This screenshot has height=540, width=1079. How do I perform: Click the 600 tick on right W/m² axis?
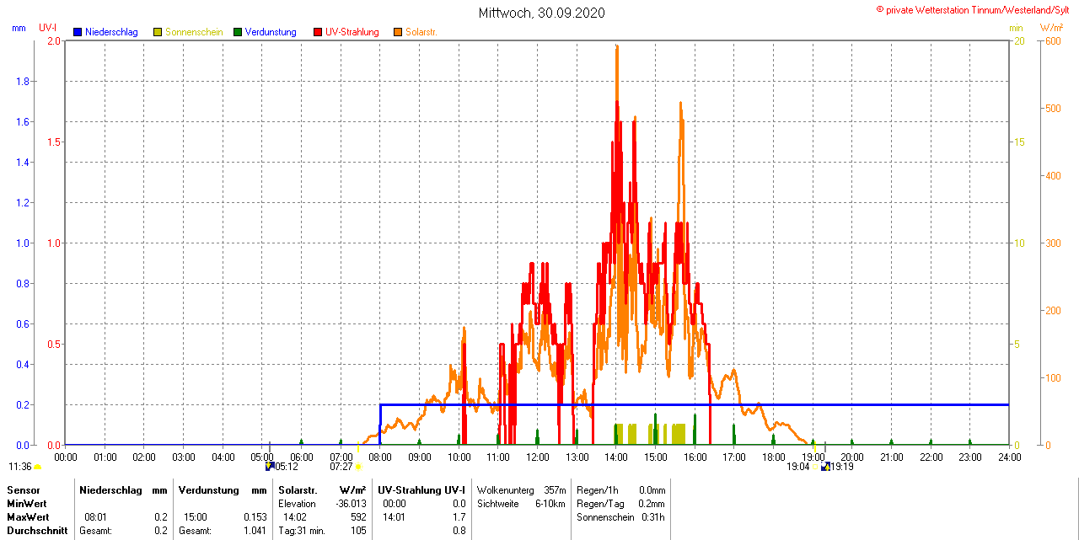(1053, 40)
